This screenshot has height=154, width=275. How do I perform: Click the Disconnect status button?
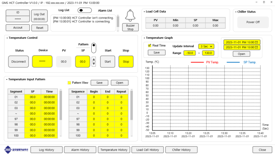(x=19, y=61)
